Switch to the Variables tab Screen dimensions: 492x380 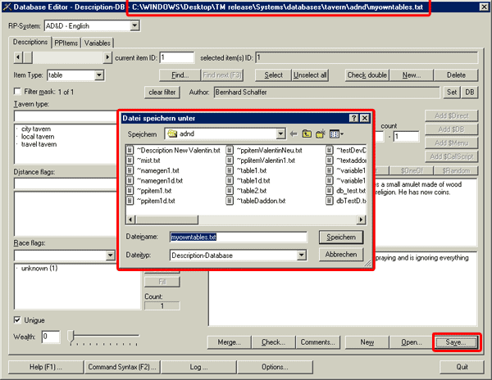point(96,43)
